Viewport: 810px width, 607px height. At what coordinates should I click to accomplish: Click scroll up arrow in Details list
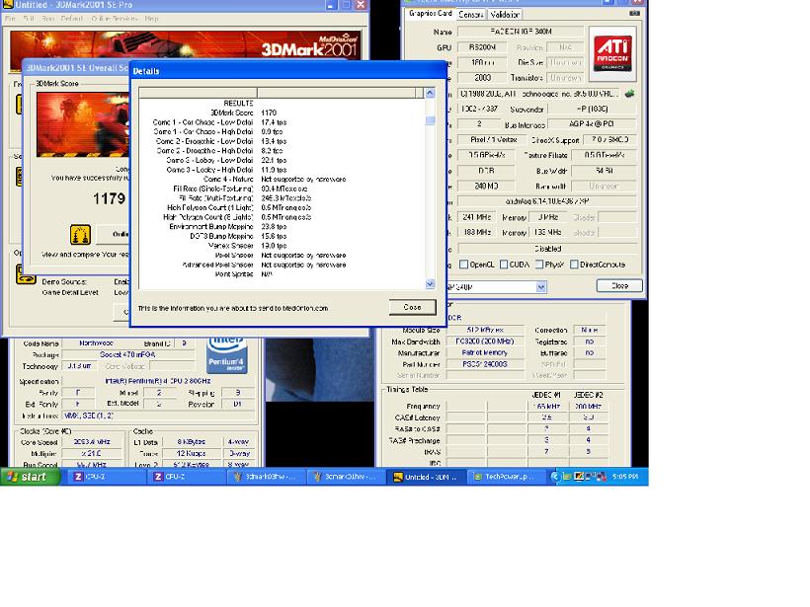[x=430, y=93]
